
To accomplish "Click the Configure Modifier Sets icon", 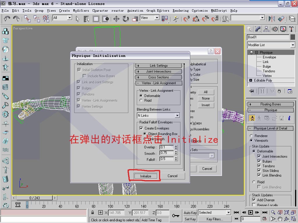I will pos(290,91).
